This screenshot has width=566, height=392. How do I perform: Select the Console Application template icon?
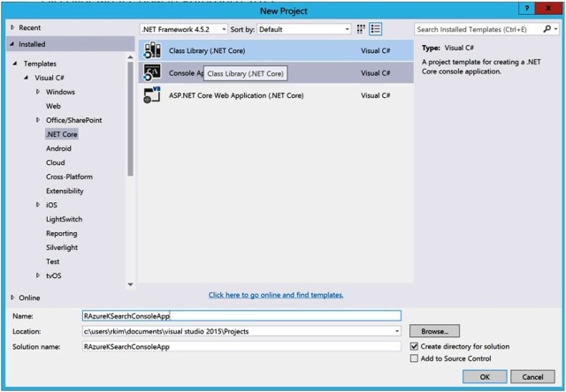point(152,72)
